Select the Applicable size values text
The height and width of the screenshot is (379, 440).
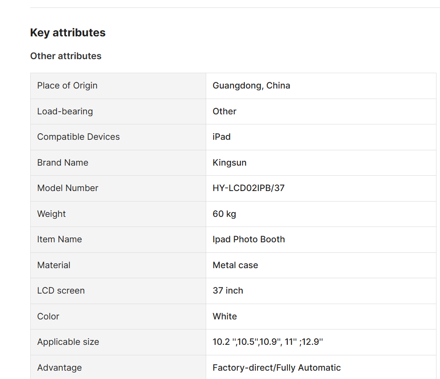(268, 342)
